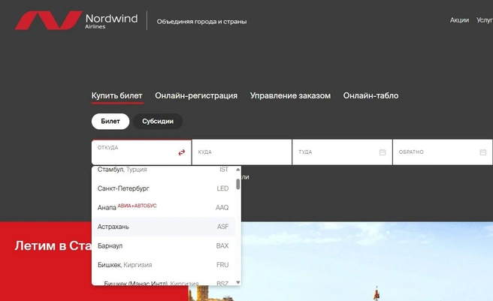Choose Барнаул BAX from list
Image resolution: width=493 pixels, height=301 pixels.
coord(163,245)
